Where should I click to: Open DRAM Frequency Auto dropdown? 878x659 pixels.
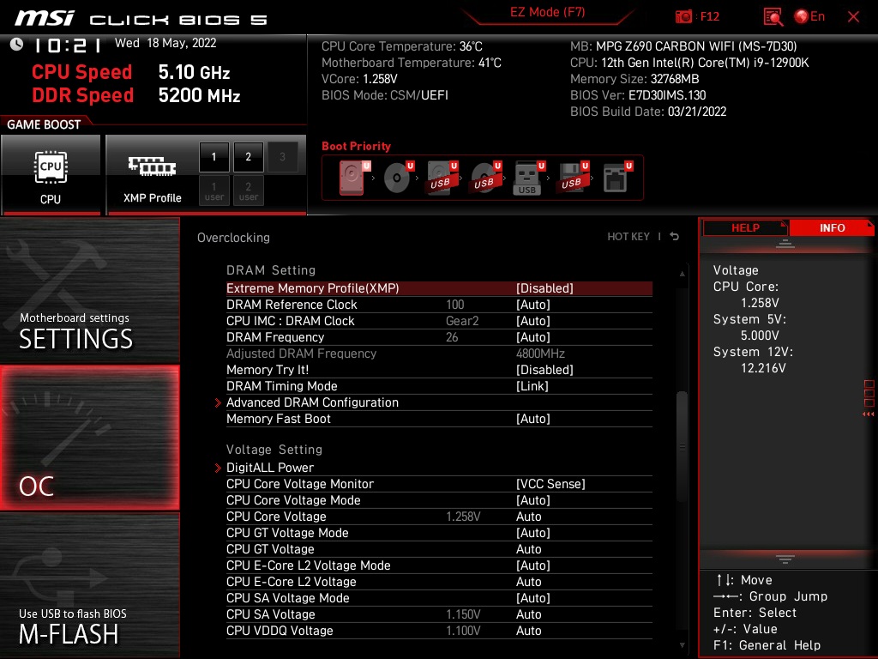point(439,336)
